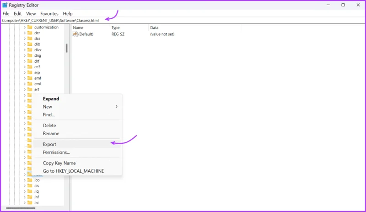
Task: Select the .eml folder icon in tree
Action: [x=30, y=84]
